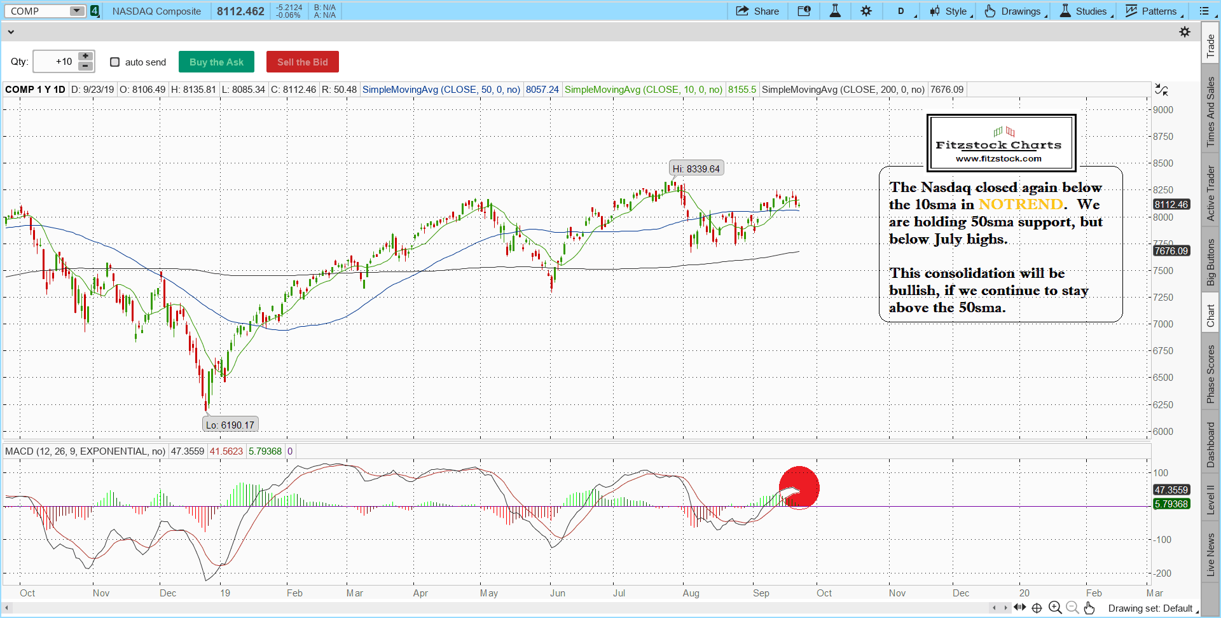Open the Studies menu

(x=1084, y=11)
